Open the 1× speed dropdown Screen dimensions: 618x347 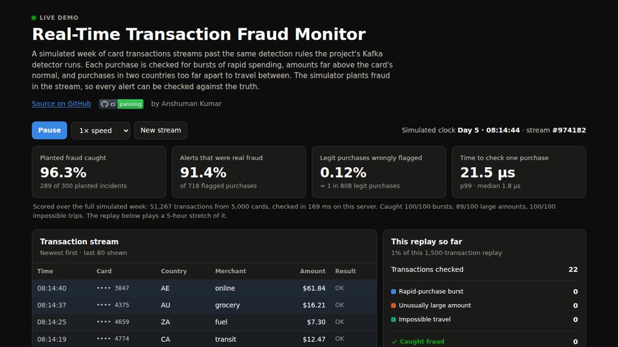(100, 130)
